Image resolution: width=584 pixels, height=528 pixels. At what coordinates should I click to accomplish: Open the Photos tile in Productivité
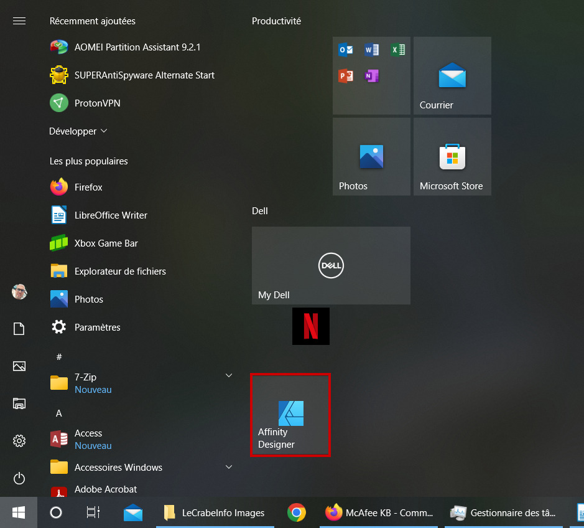point(371,157)
